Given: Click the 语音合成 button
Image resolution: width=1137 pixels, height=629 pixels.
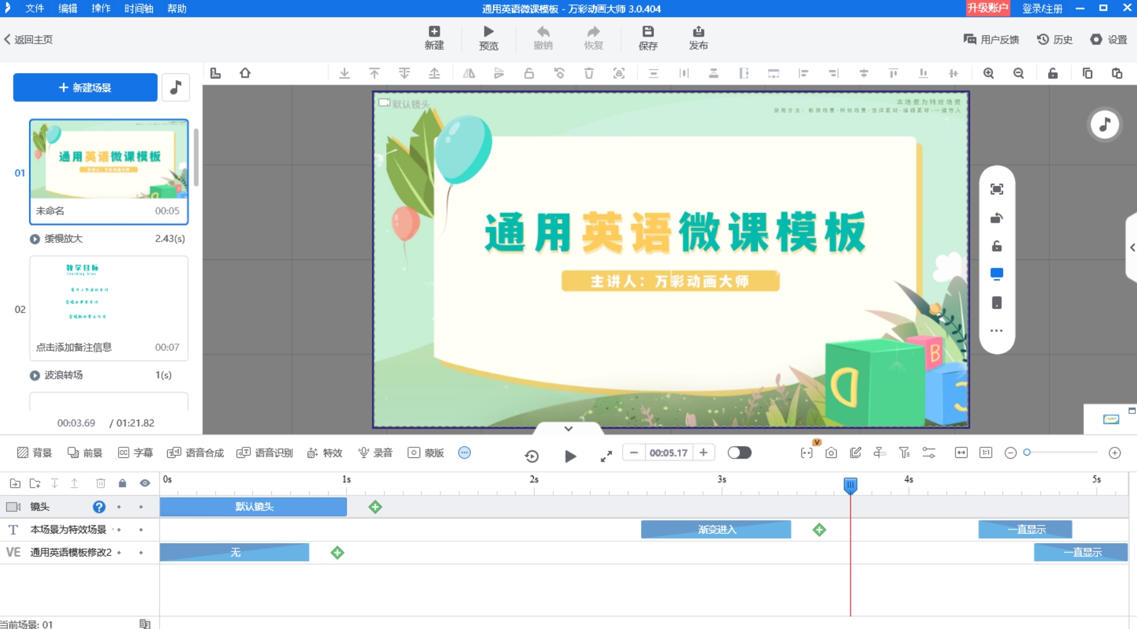Looking at the screenshot, I should (x=196, y=453).
